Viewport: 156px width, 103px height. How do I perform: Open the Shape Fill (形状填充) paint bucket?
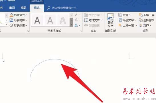pyautogui.click(x=11, y=15)
